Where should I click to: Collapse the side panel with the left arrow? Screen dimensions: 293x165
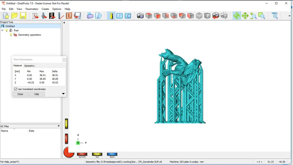click(x=64, y=23)
